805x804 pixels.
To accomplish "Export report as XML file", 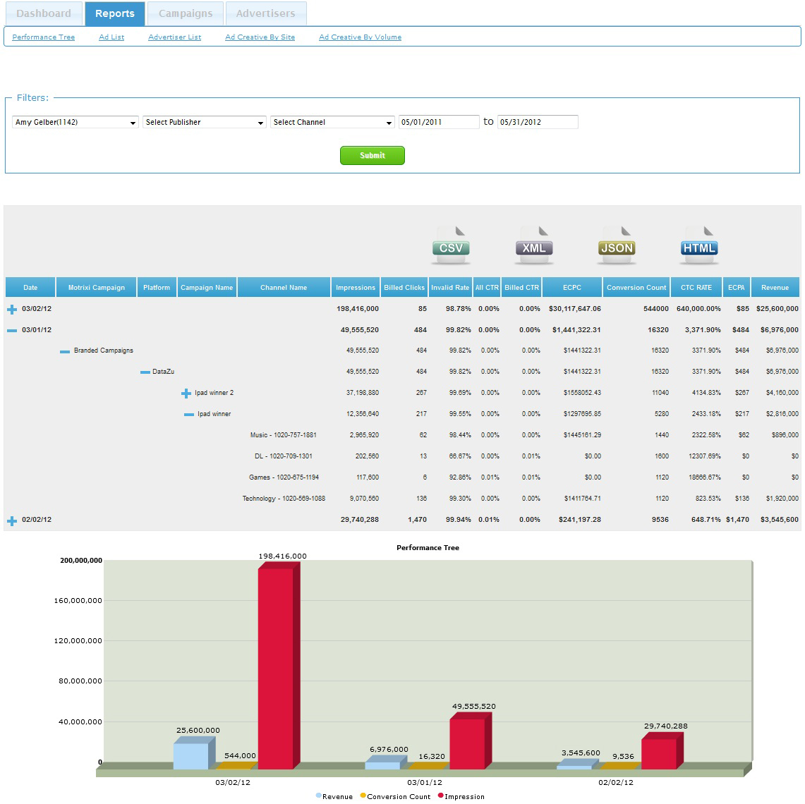I will coord(533,245).
